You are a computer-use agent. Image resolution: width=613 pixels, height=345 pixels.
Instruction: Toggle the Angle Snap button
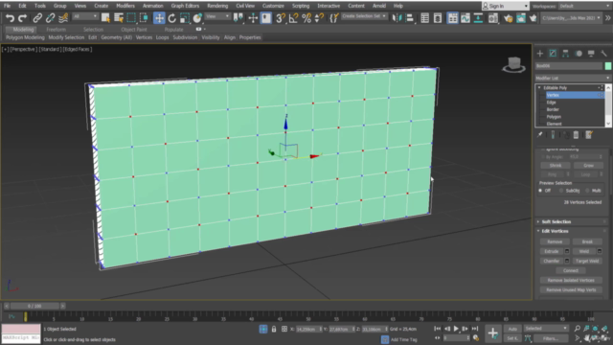[x=294, y=18]
